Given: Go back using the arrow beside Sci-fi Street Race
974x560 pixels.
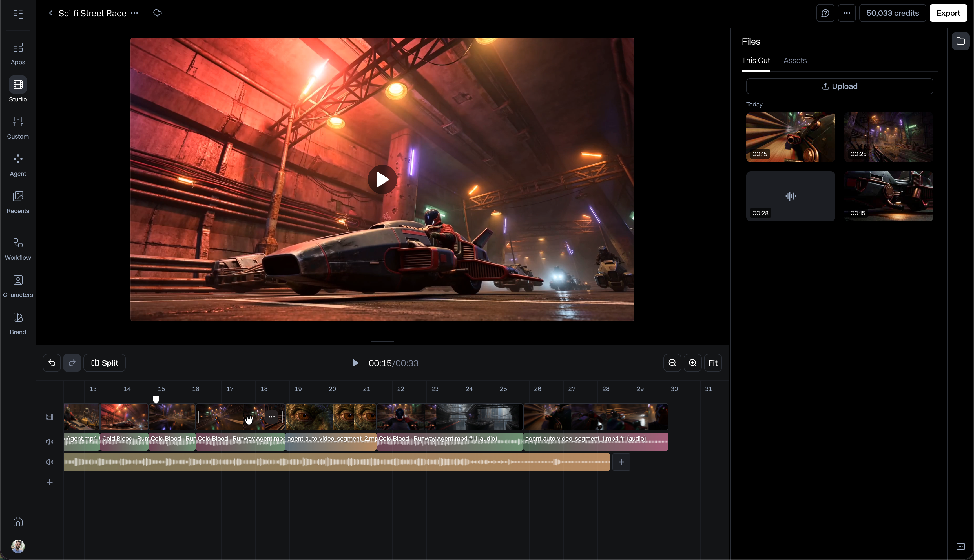Looking at the screenshot, I should coord(50,13).
